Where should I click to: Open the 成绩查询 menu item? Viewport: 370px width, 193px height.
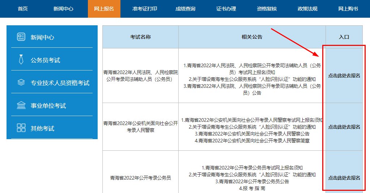pyautogui.click(x=185, y=9)
